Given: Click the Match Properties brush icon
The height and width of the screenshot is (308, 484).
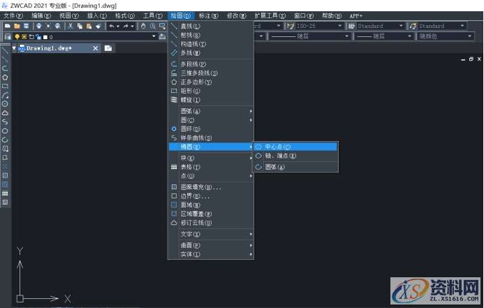Looking at the screenshot, I should pos(98,26).
